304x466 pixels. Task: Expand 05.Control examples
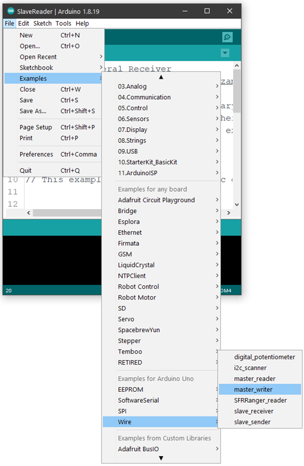click(161, 108)
